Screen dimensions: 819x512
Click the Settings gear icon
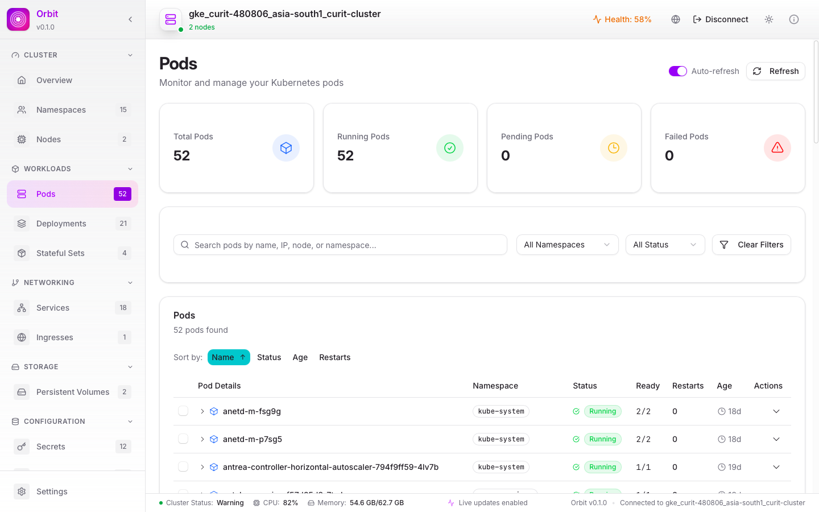pos(22,492)
